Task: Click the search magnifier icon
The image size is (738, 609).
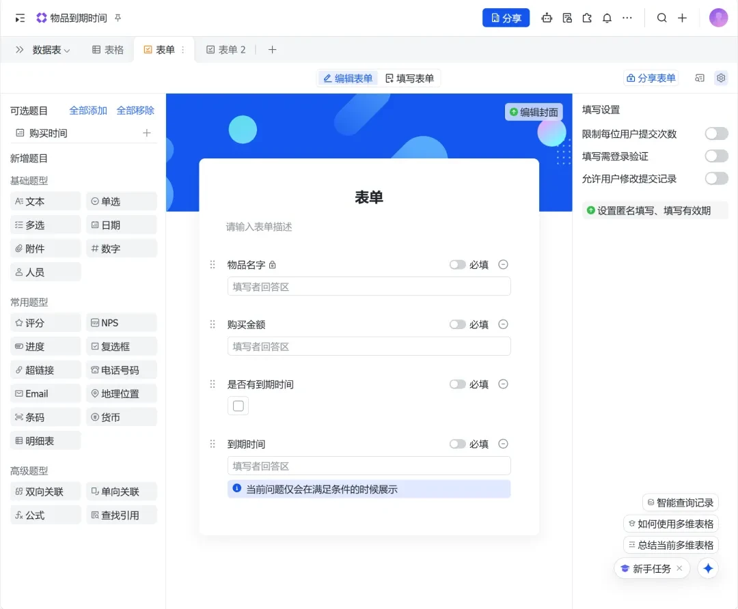Action: pyautogui.click(x=661, y=18)
